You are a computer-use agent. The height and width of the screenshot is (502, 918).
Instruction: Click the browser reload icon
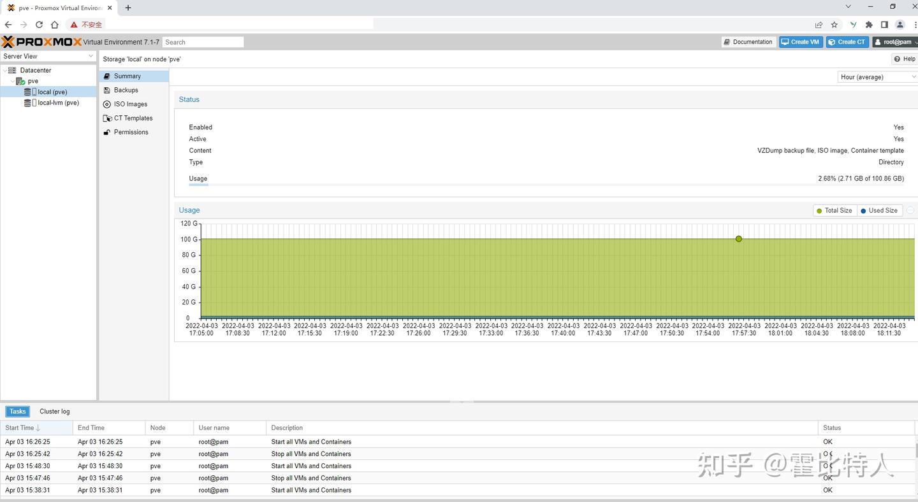click(x=39, y=25)
